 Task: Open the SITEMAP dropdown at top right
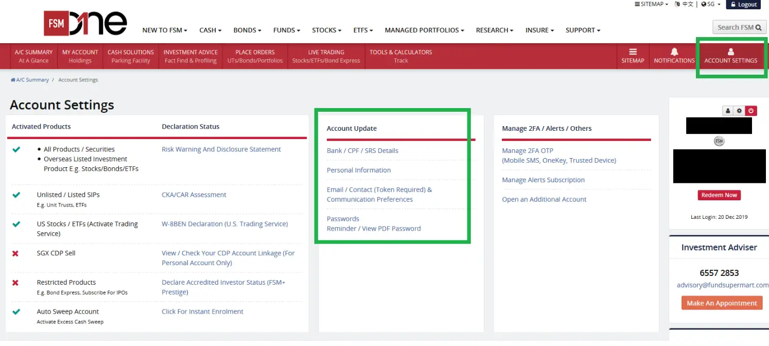click(x=650, y=4)
